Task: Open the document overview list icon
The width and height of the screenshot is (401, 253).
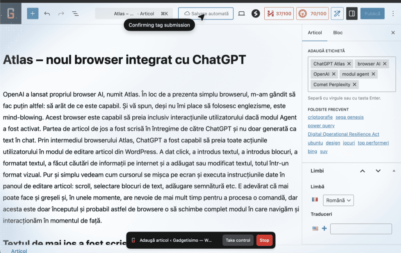Action: [75, 14]
